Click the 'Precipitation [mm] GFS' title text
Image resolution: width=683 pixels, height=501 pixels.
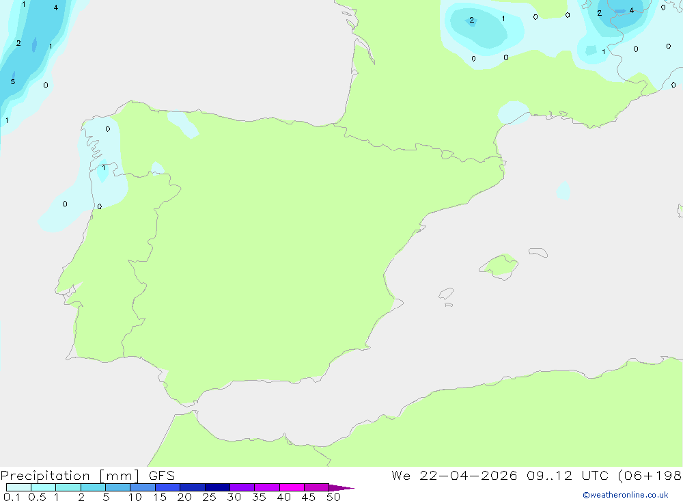[87, 476]
